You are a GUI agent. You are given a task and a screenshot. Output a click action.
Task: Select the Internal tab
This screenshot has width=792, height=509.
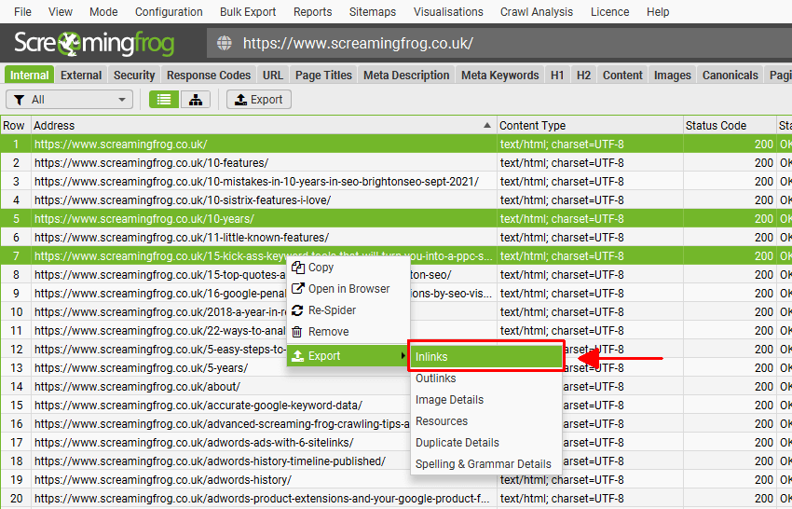coord(29,75)
